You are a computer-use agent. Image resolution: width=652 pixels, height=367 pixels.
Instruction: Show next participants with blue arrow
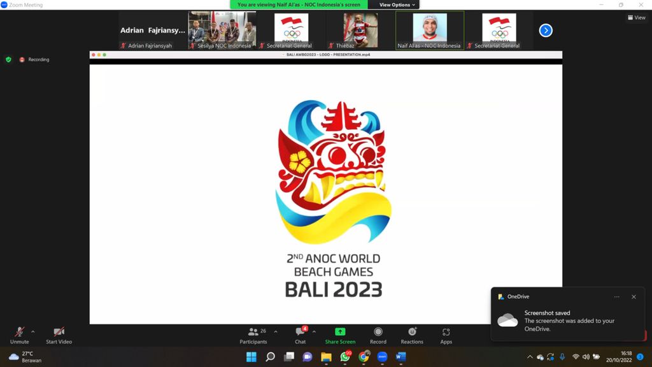tap(546, 31)
